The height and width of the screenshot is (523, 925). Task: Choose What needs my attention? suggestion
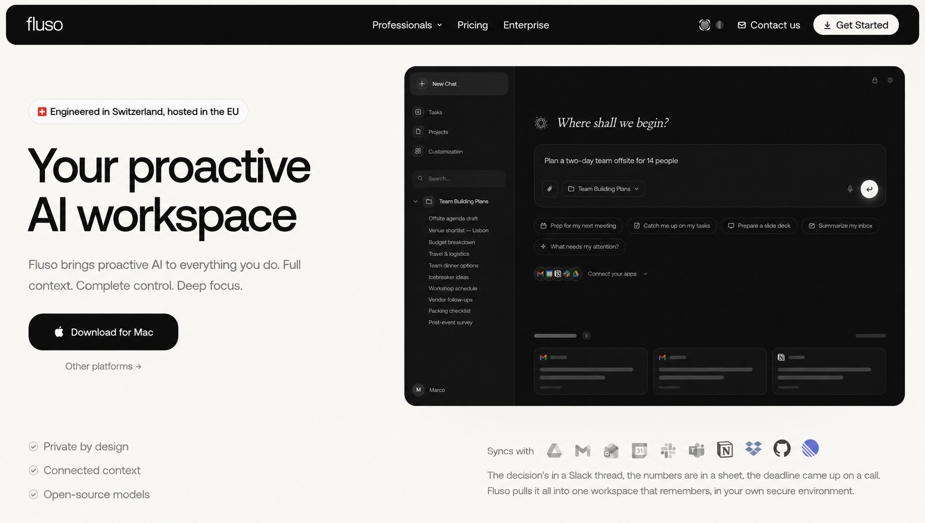coord(580,247)
